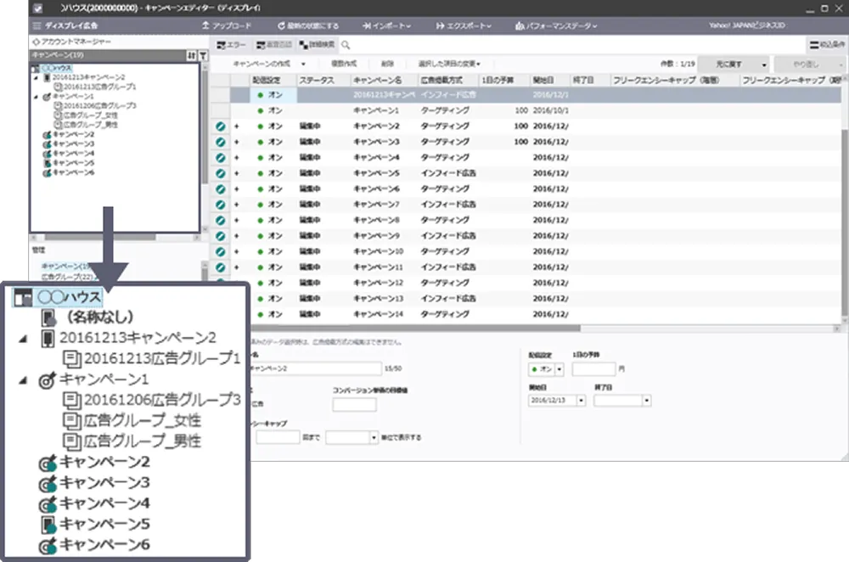
Task: Open the 配信設定 オン dropdown in edit panel
Action: click(x=559, y=369)
